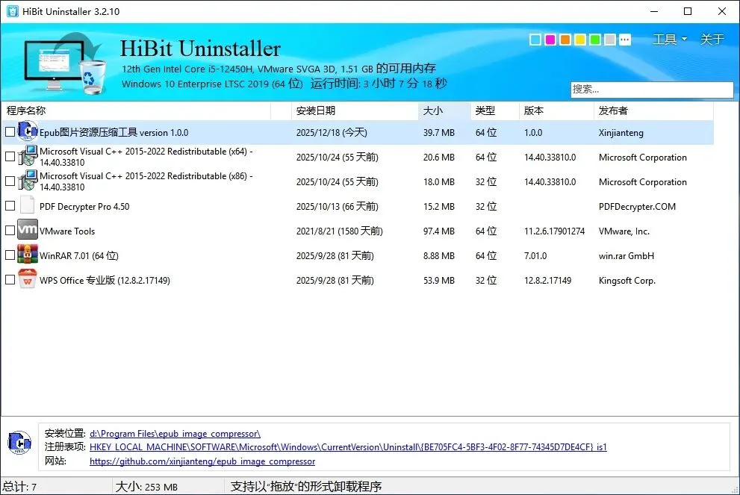Click the details panel epub compressor icon
740x495 pixels.
point(19,443)
